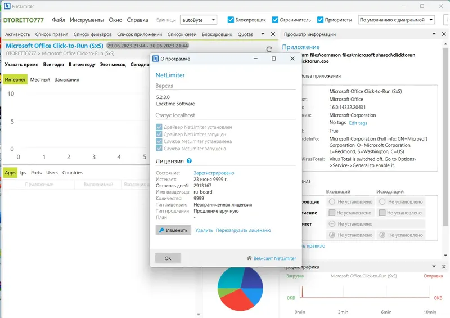Screen dimensions: 450x318
Task: Switch to the Активность tab
Action: [17, 34]
